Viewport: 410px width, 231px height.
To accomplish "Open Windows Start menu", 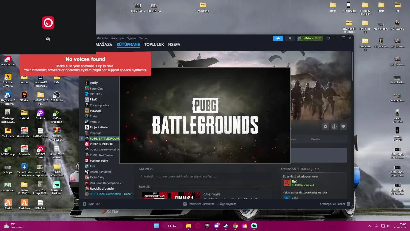I will [156, 226].
